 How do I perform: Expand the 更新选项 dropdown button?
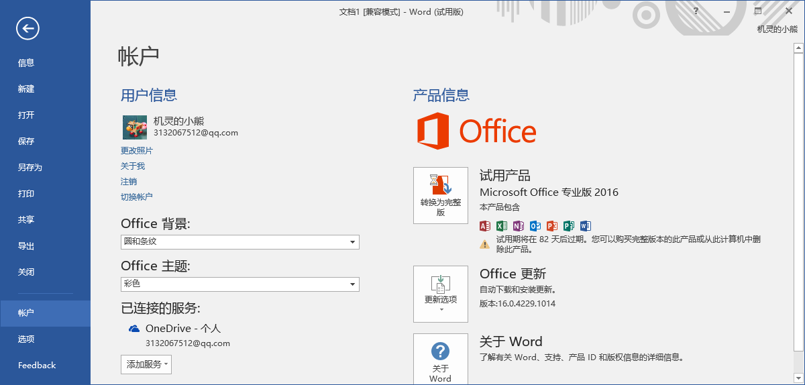point(440,294)
